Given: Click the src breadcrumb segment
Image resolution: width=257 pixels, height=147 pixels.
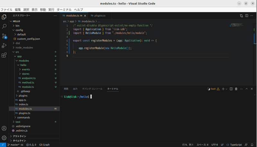Looking at the screenshot, I should click(x=65, y=21).
